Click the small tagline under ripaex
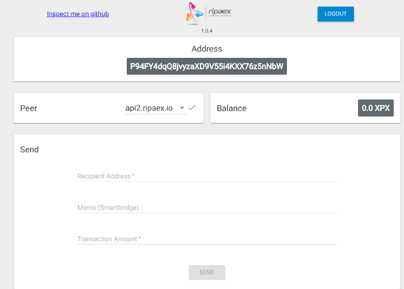 [219, 16]
